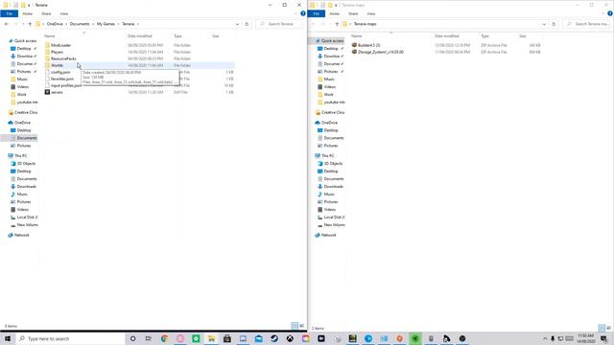Go up one folder level in Terraria window

pyautogui.click(x=30, y=24)
